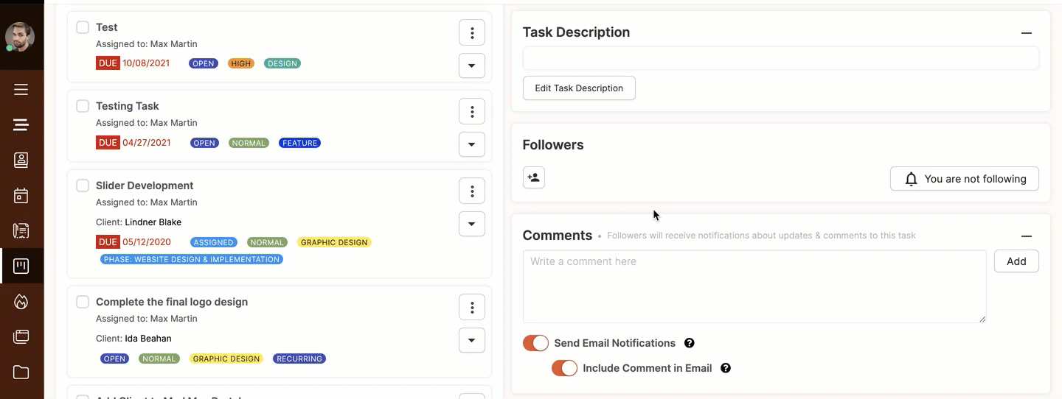Show help for Send Email Notifications
Image resolution: width=1062 pixels, height=399 pixels.
pyautogui.click(x=690, y=343)
